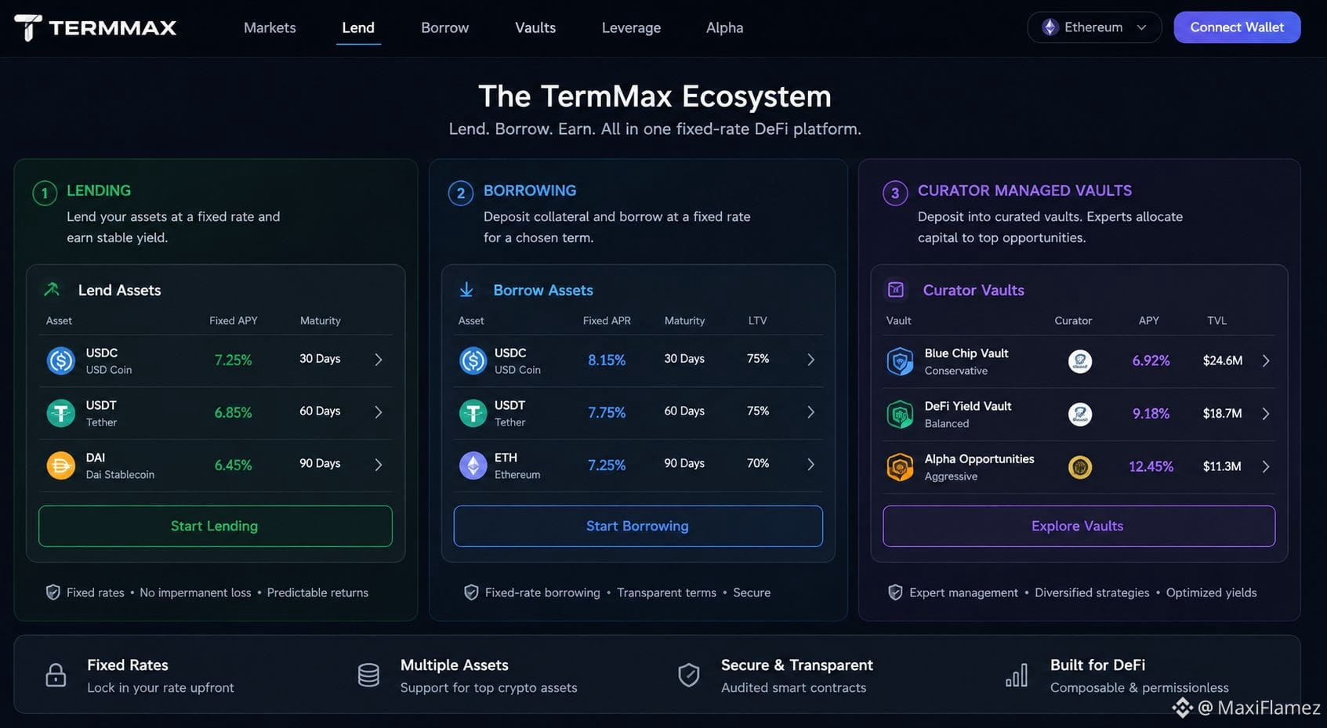Click the TermMax logo
Image resolution: width=1327 pixels, height=728 pixels.
click(95, 27)
